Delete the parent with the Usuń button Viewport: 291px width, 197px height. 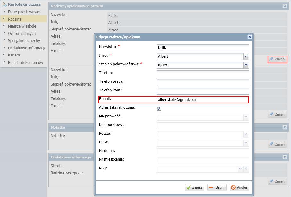217,187
